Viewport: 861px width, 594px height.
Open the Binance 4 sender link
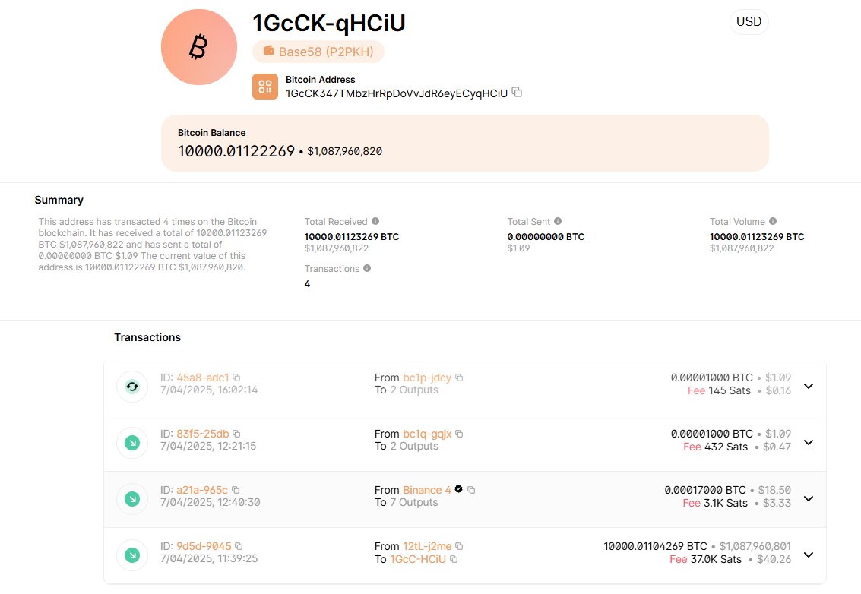[426, 490]
